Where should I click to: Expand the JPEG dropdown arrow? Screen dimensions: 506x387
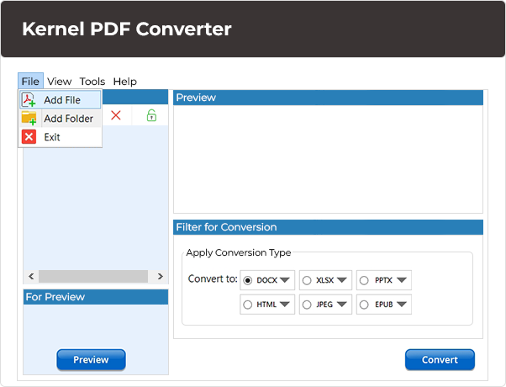pos(341,305)
